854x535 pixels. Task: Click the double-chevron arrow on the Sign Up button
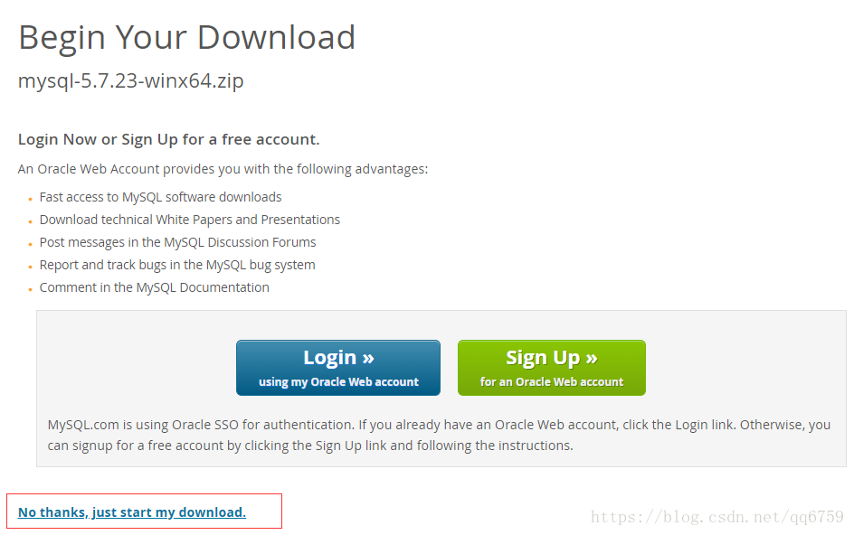592,358
